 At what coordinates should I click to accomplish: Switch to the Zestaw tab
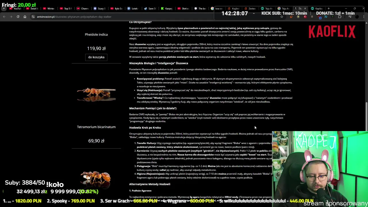[250, 9]
